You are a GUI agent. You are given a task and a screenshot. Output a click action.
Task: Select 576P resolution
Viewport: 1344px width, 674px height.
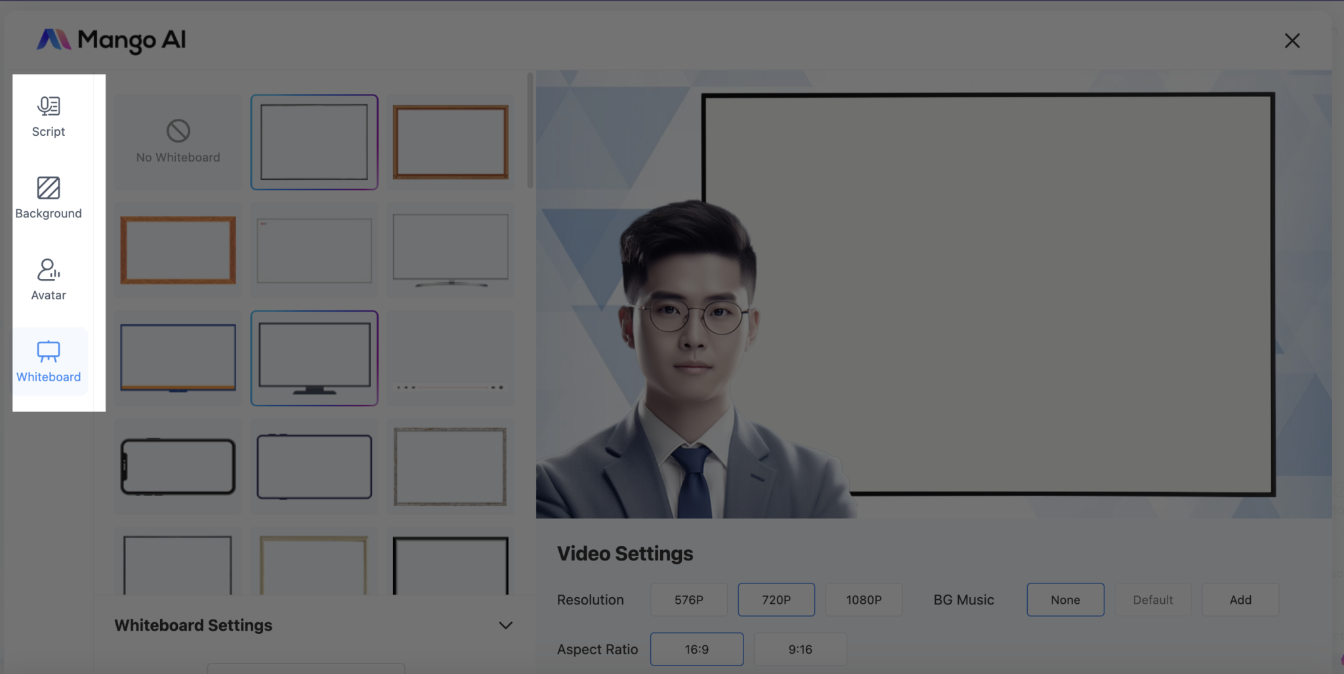point(688,599)
